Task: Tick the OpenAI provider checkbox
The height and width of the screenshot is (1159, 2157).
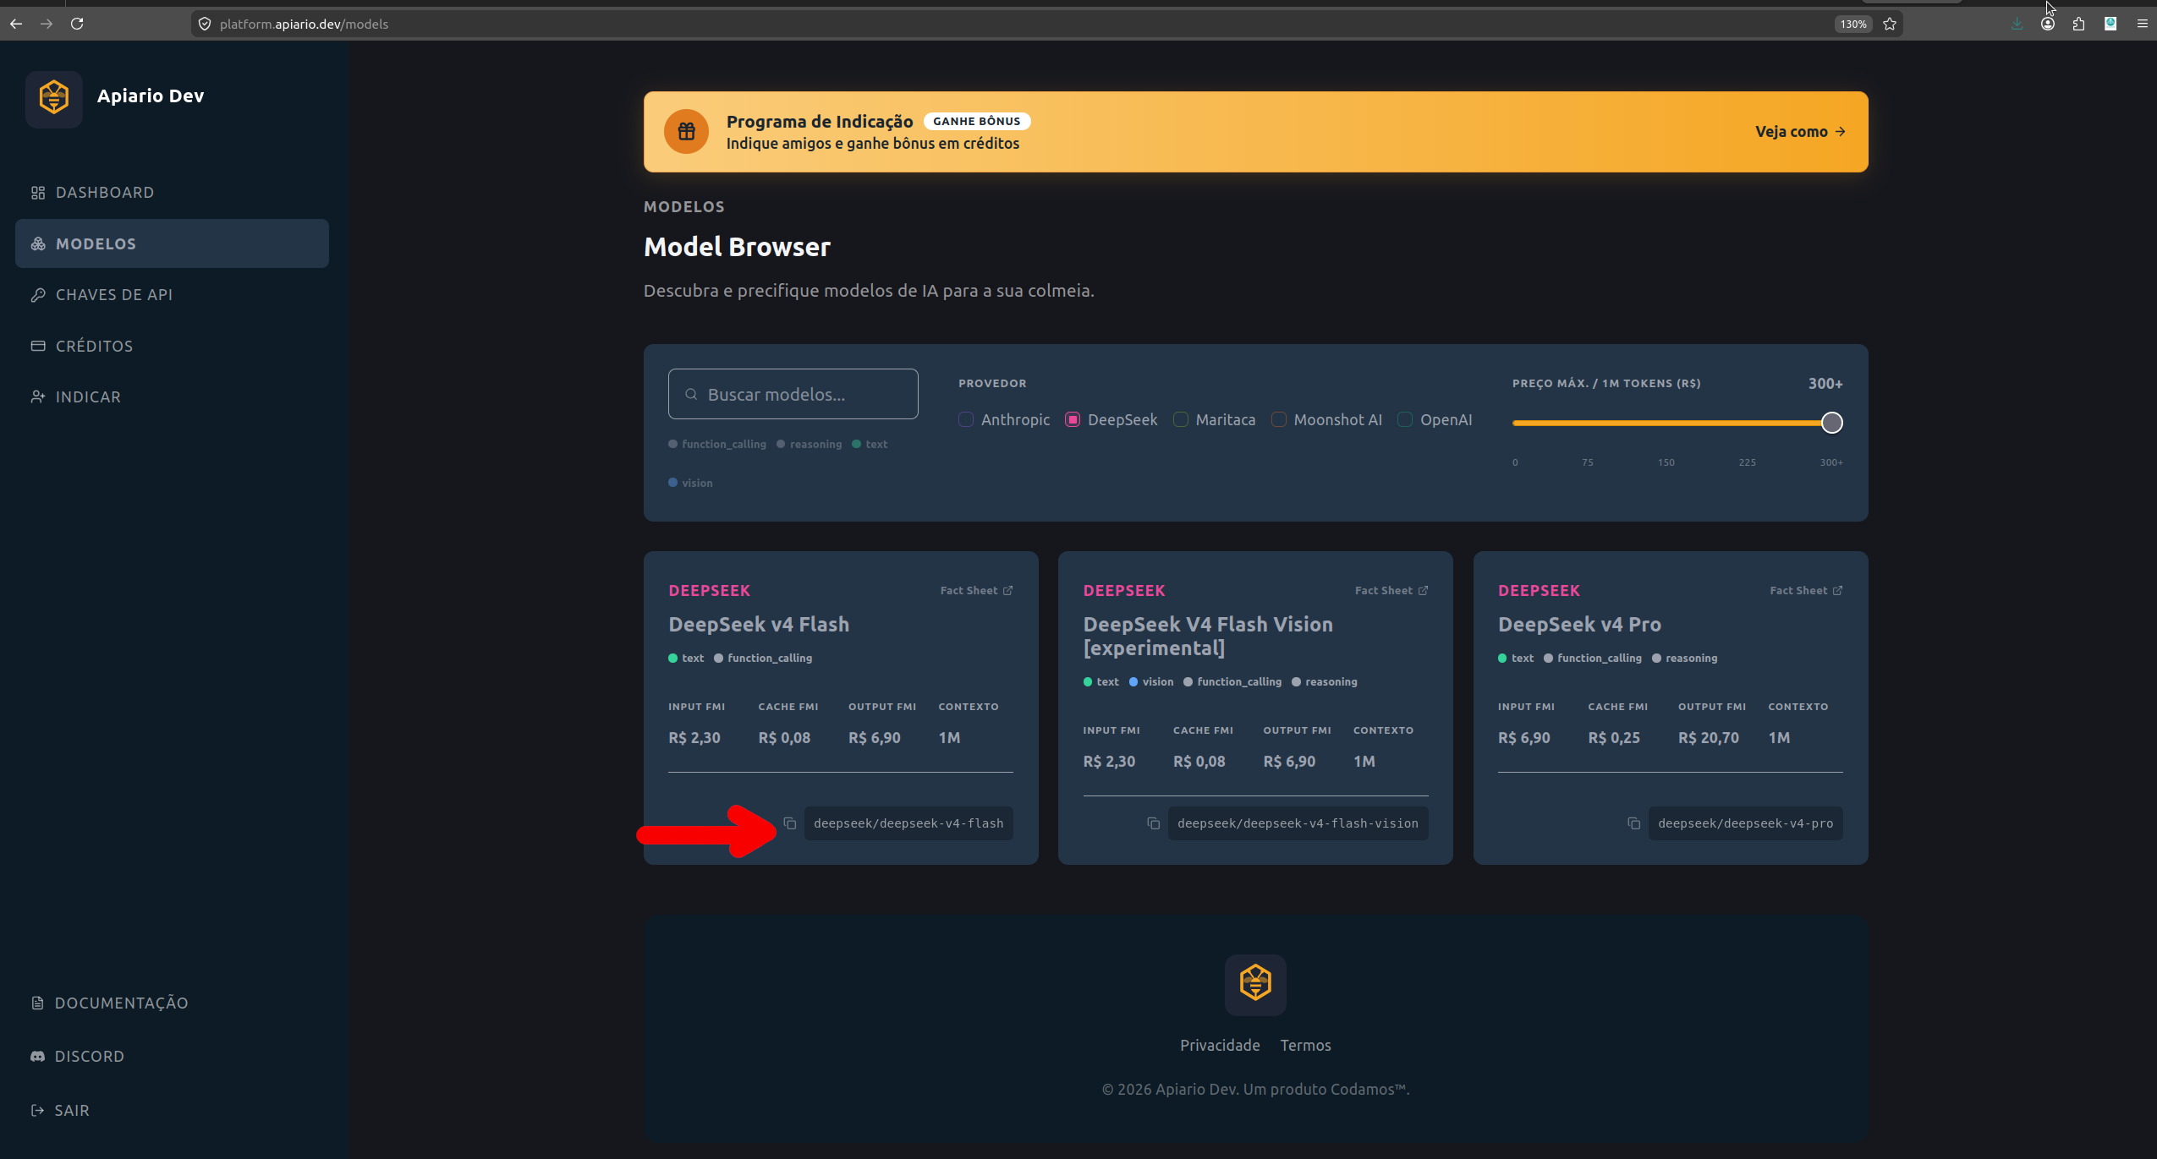Action: tap(1405, 419)
